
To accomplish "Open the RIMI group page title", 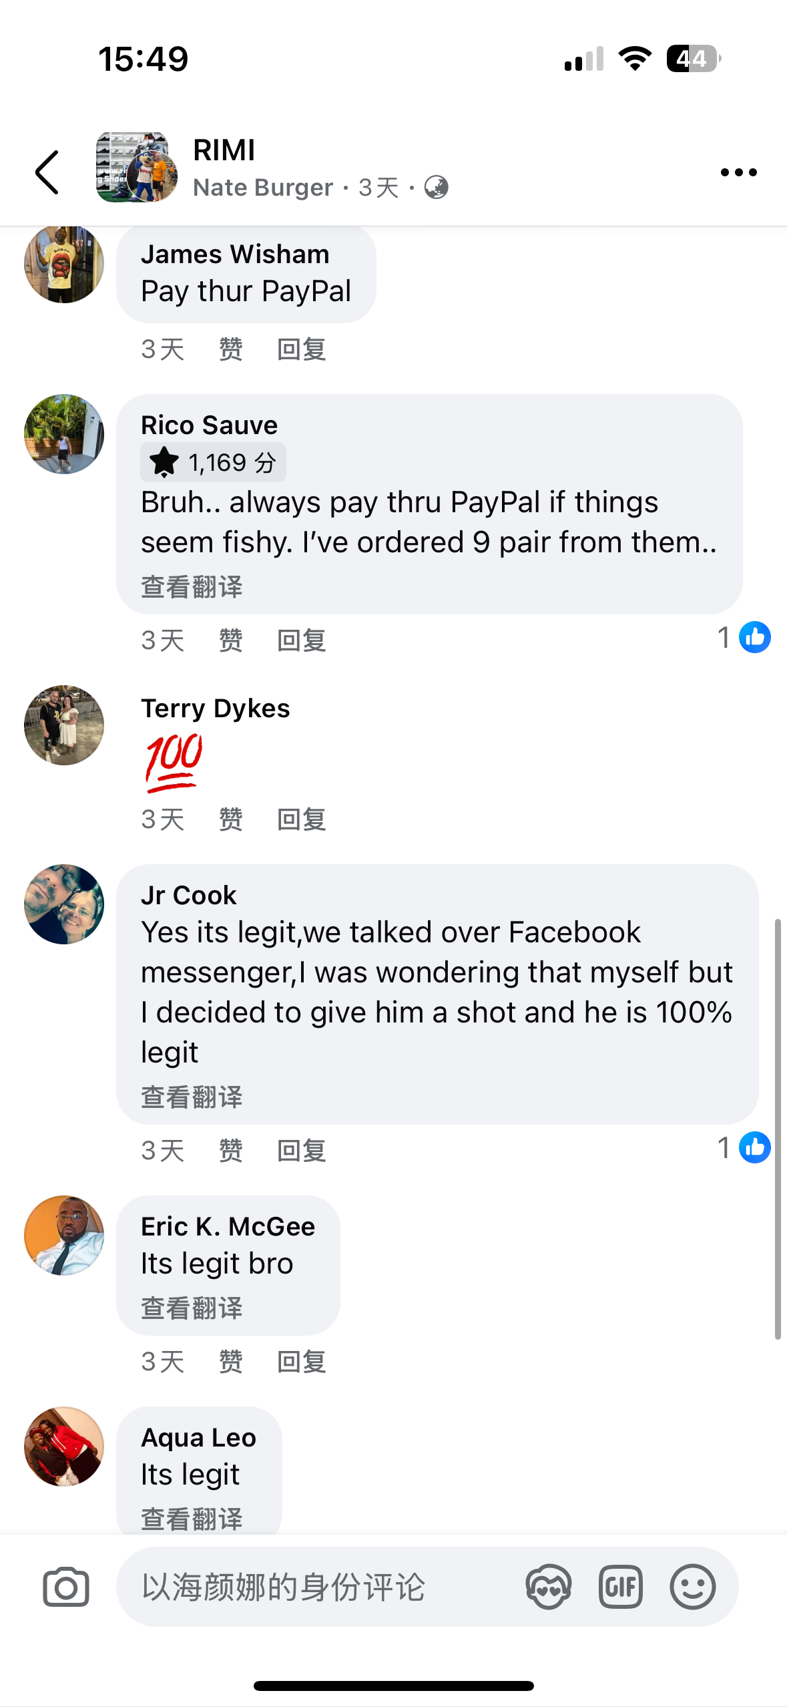I will tap(224, 150).
